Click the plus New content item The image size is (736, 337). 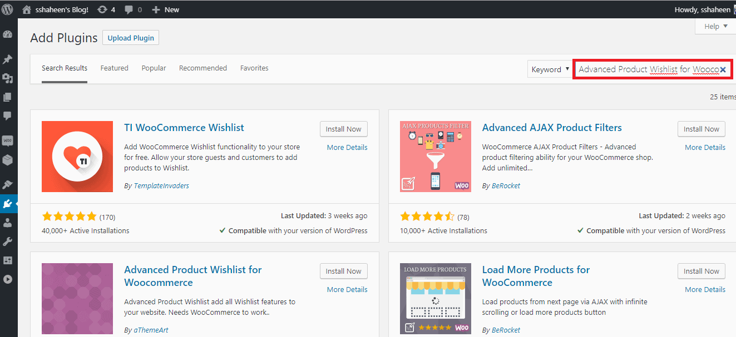point(165,9)
